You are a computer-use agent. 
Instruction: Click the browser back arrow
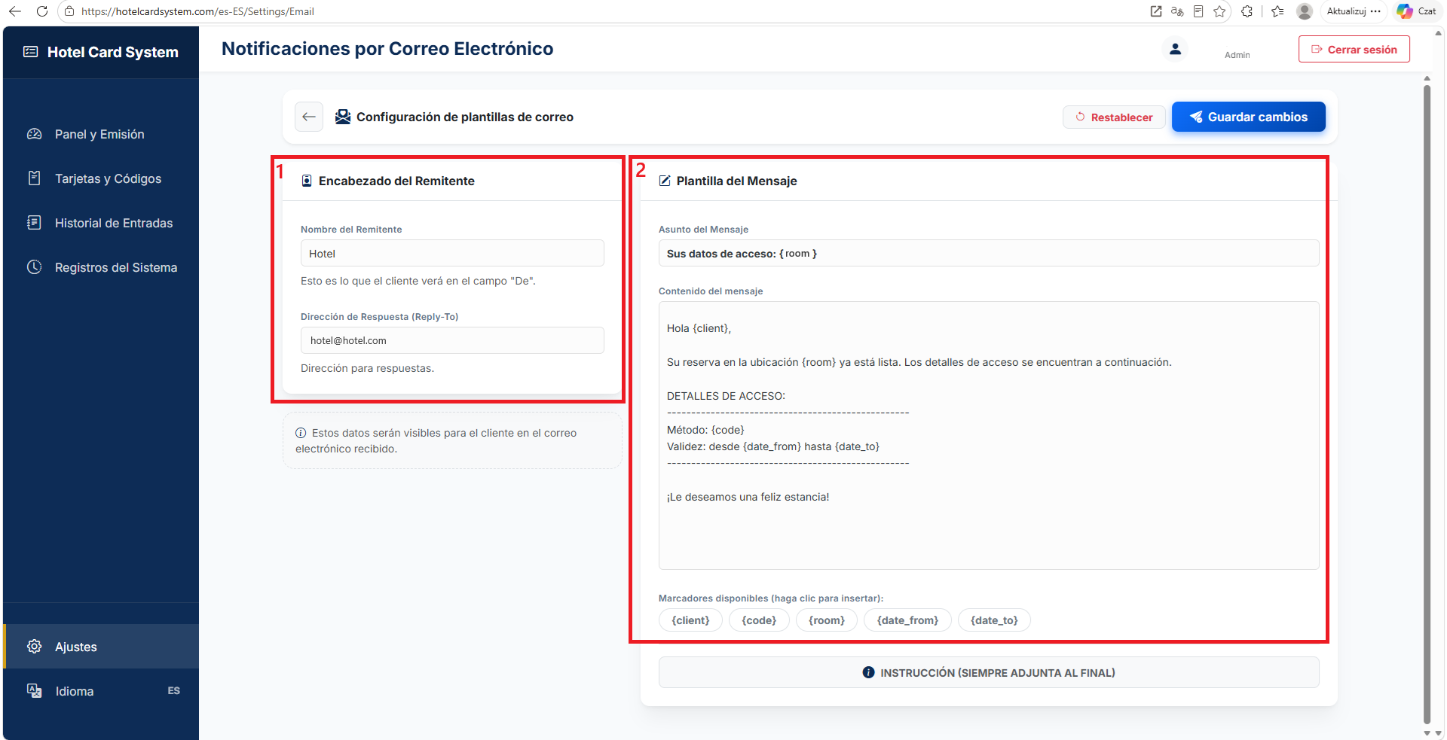pyautogui.click(x=15, y=11)
